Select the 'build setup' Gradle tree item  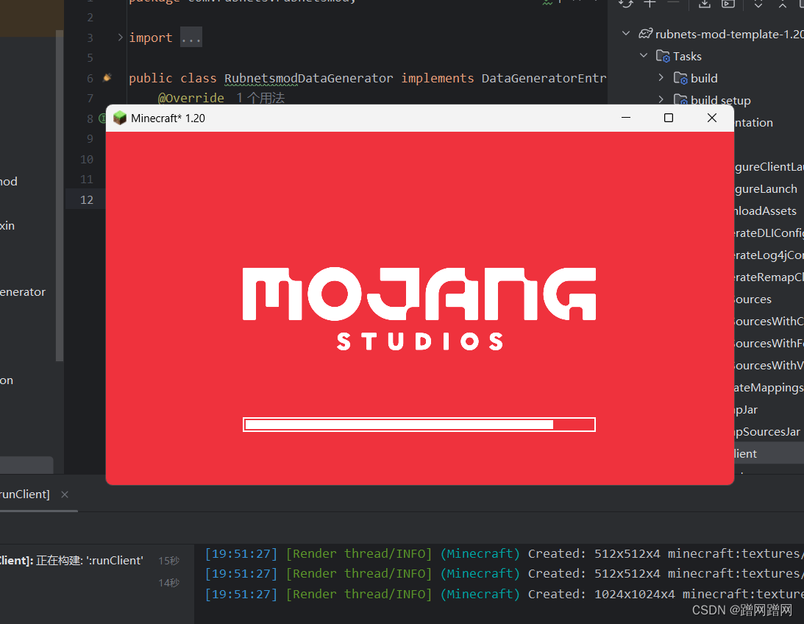(x=720, y=101)
